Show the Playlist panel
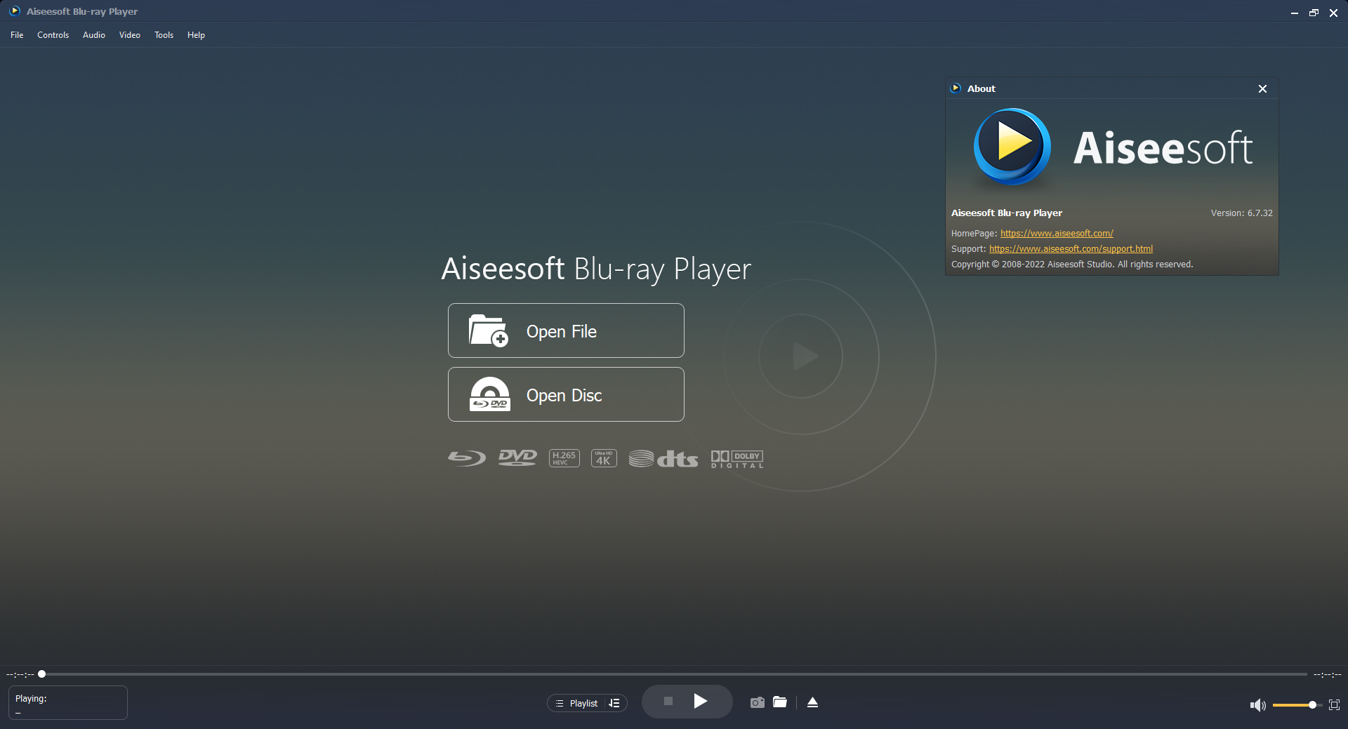 [576, 703]
